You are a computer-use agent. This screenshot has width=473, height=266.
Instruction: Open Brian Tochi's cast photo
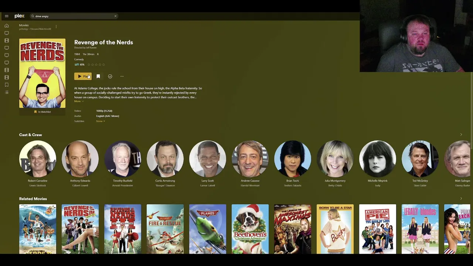click(x=293, y=159)
